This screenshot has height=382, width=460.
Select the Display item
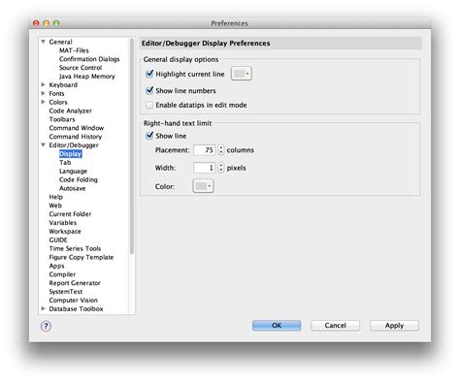(70, 154)
